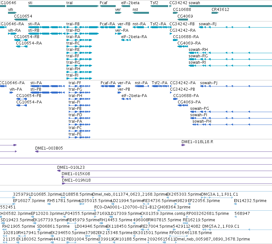The height and width of the screenshot is (244, 272).
Task: Click the sowah gene label
Action: coord(194,3)
